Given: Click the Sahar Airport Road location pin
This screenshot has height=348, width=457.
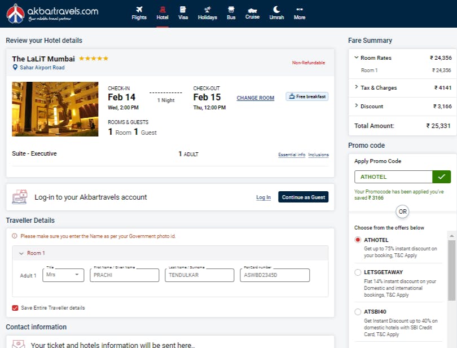Looking at the screenshot, I should [15, 67].
